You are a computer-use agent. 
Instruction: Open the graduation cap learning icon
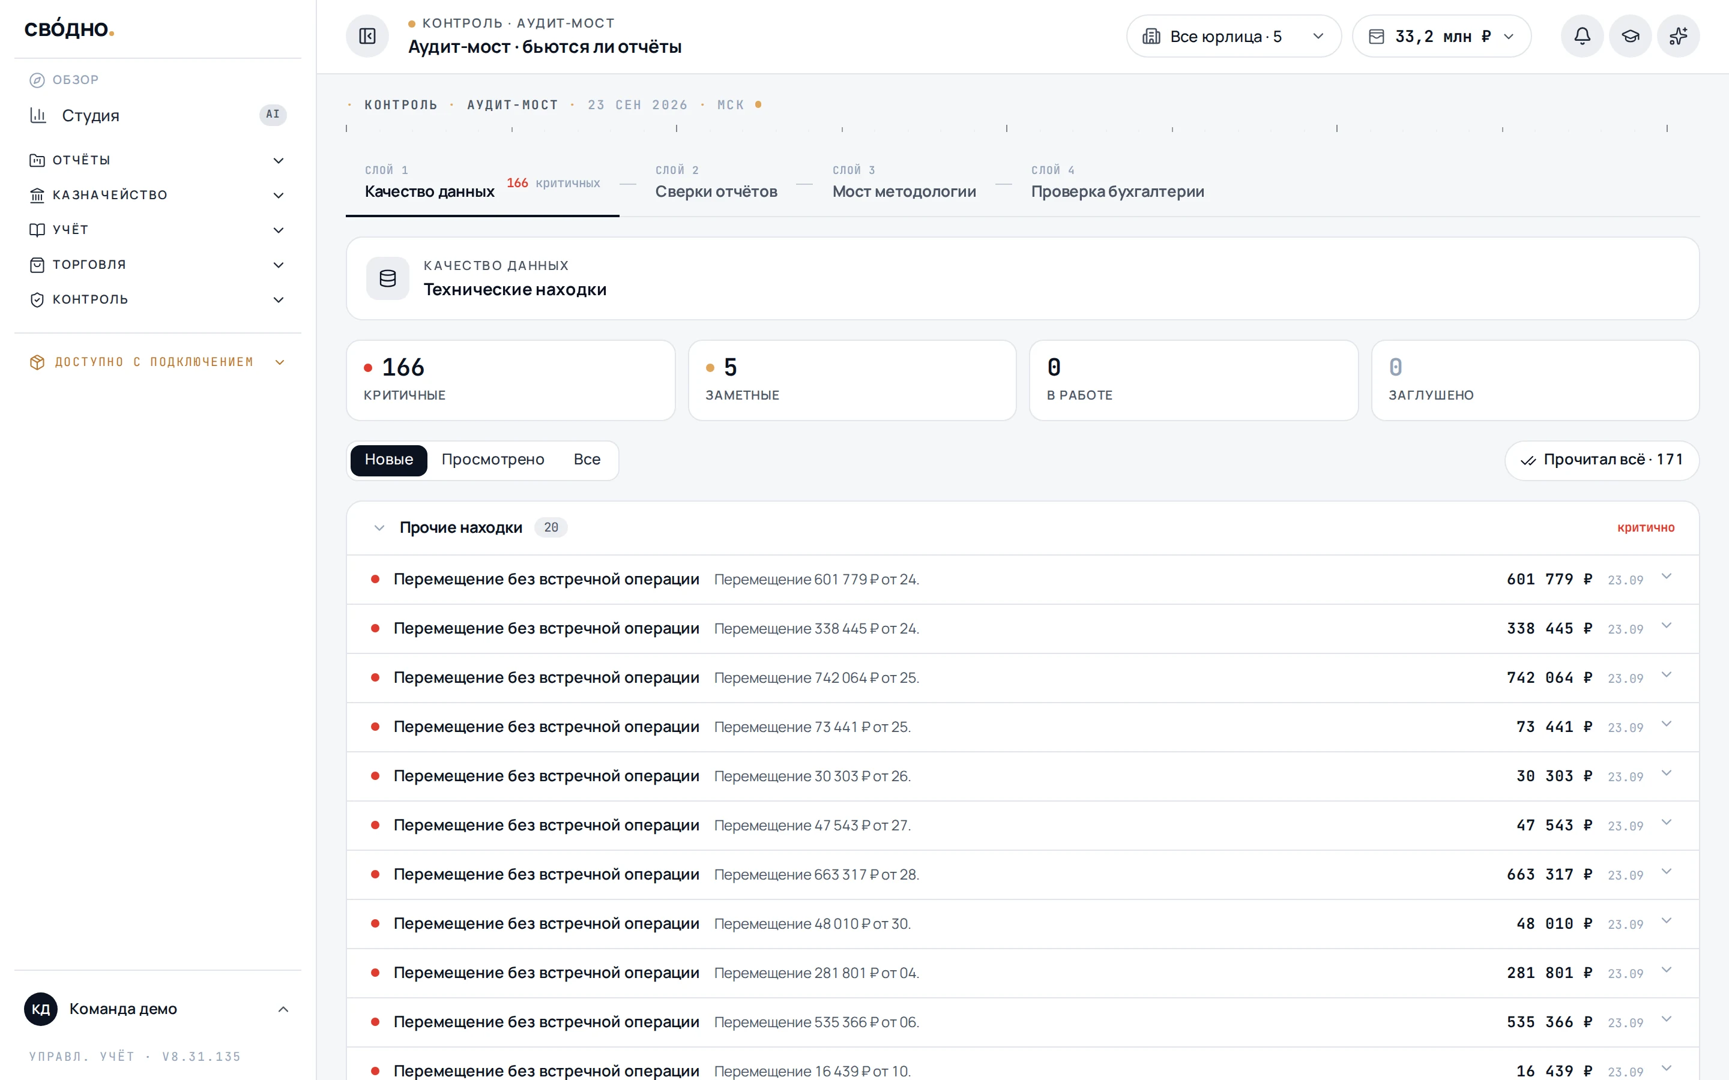pos(1630,36)
